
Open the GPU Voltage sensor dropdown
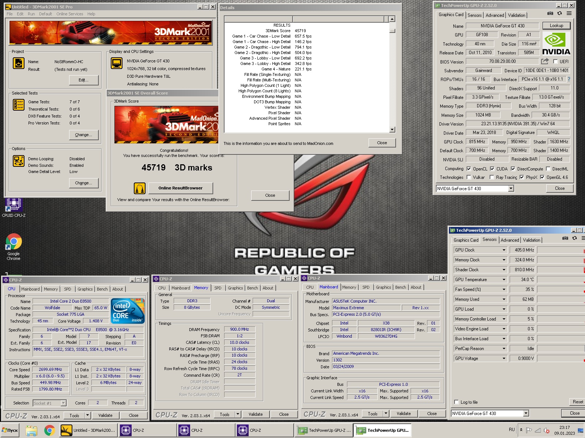504,358
